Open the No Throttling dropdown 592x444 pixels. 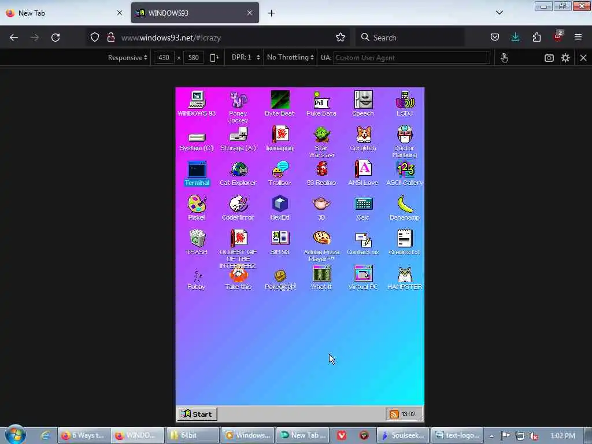pos(290,58)
